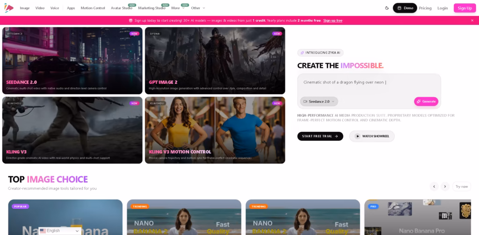Viewport: 479px width, 235px height.
Task: Open the Pricing page
Action: tap(425, 8)
